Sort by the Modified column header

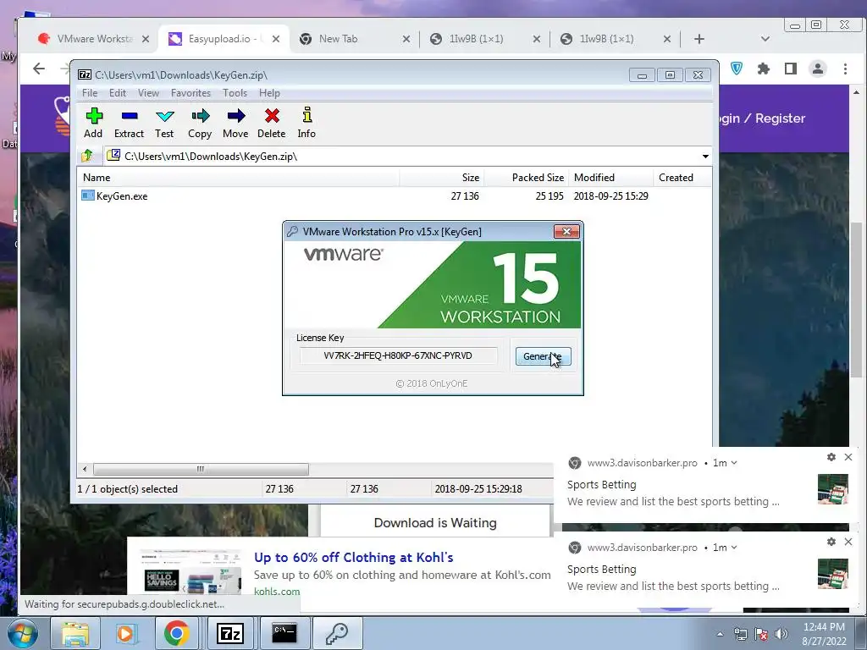(x=611, y=178)
